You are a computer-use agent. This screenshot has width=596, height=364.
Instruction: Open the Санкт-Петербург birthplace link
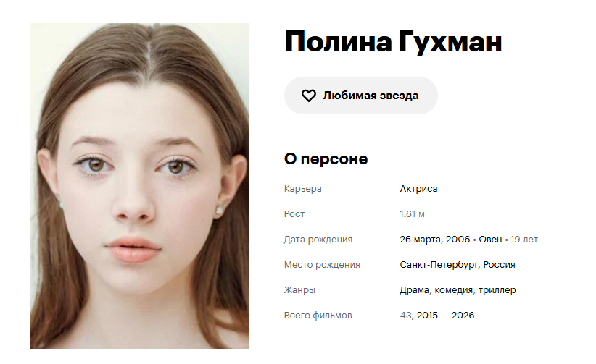pos(439,265)
